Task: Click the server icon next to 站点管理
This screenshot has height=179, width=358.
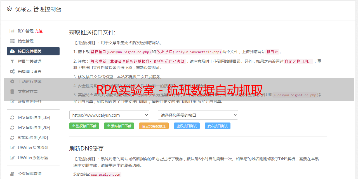Action: [x=12, y=41]
